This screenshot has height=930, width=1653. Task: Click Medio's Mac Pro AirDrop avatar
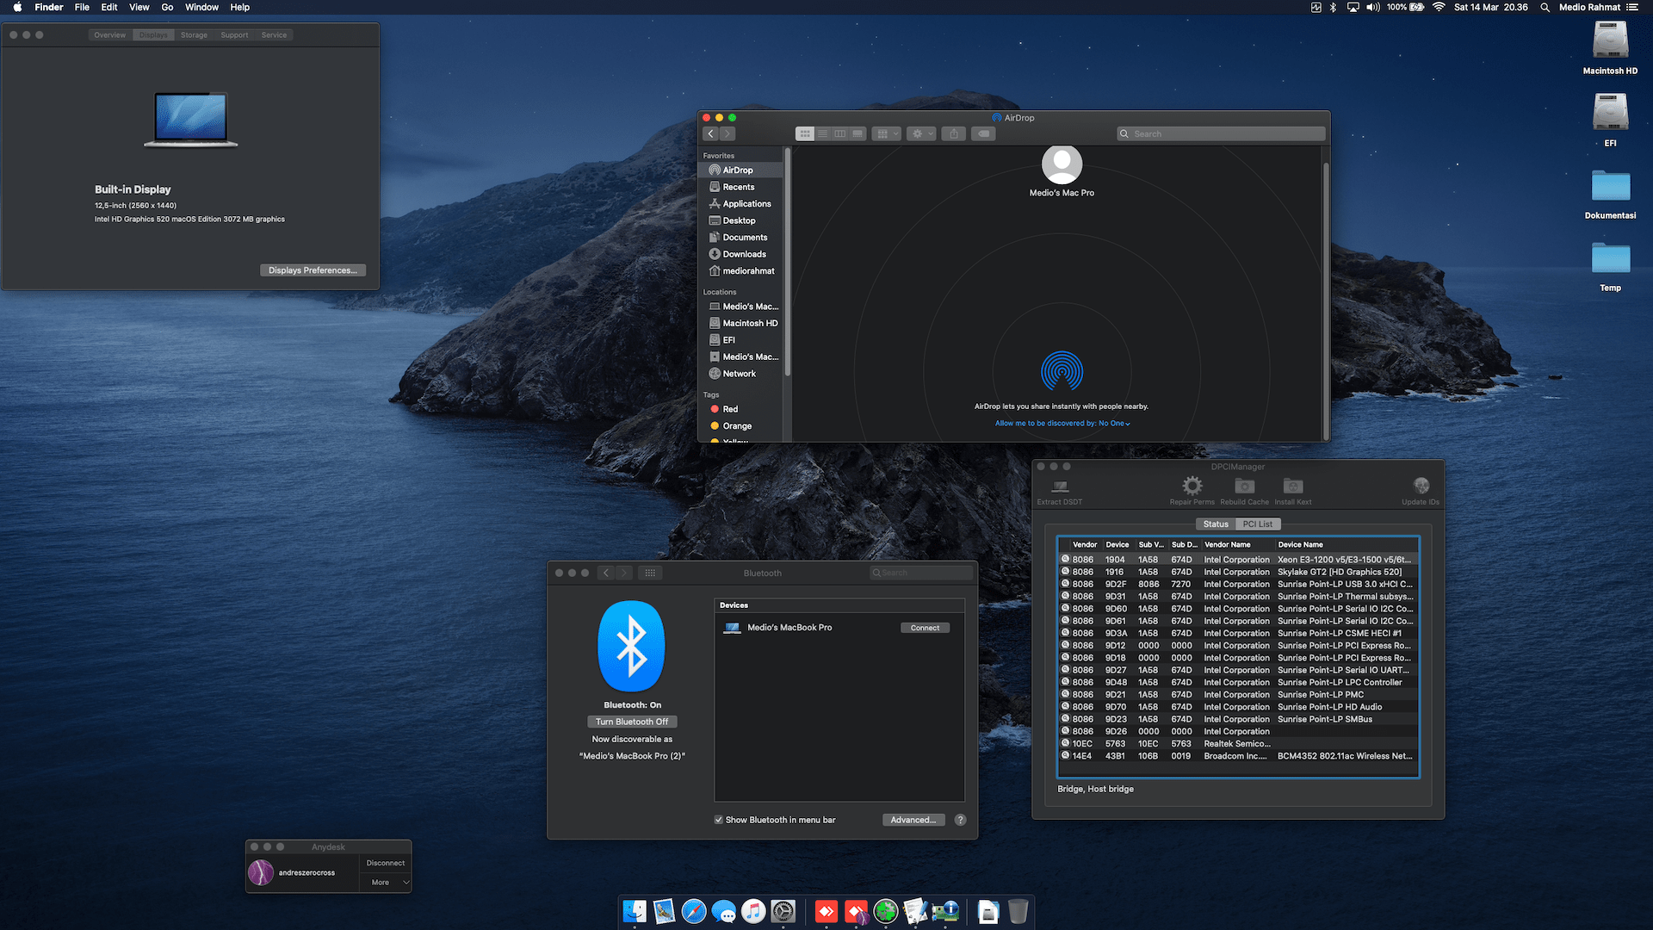coord(1062,164)
